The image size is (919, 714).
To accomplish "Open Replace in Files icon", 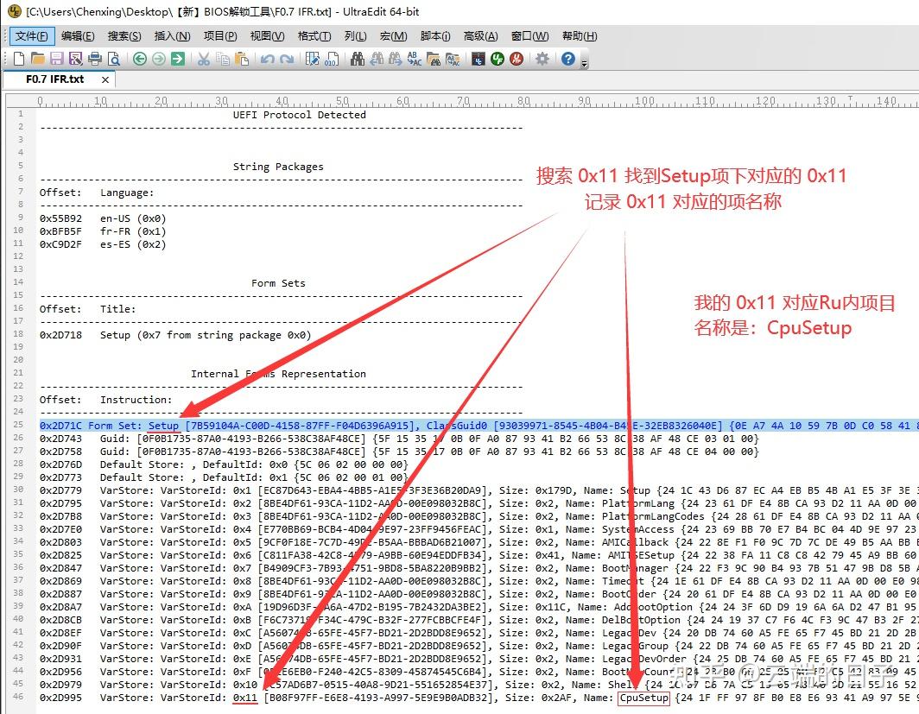I will click(x=453, y=59).
